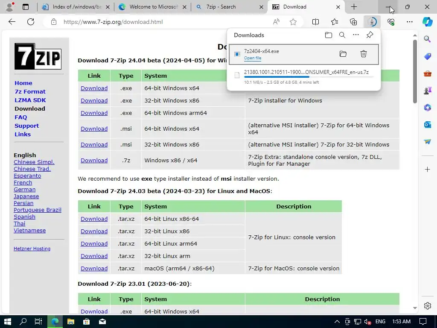The image size is (437, 328).
Task: Open sidebar Outlook icon
Action: pyautogui.click(x=428, y=125)
